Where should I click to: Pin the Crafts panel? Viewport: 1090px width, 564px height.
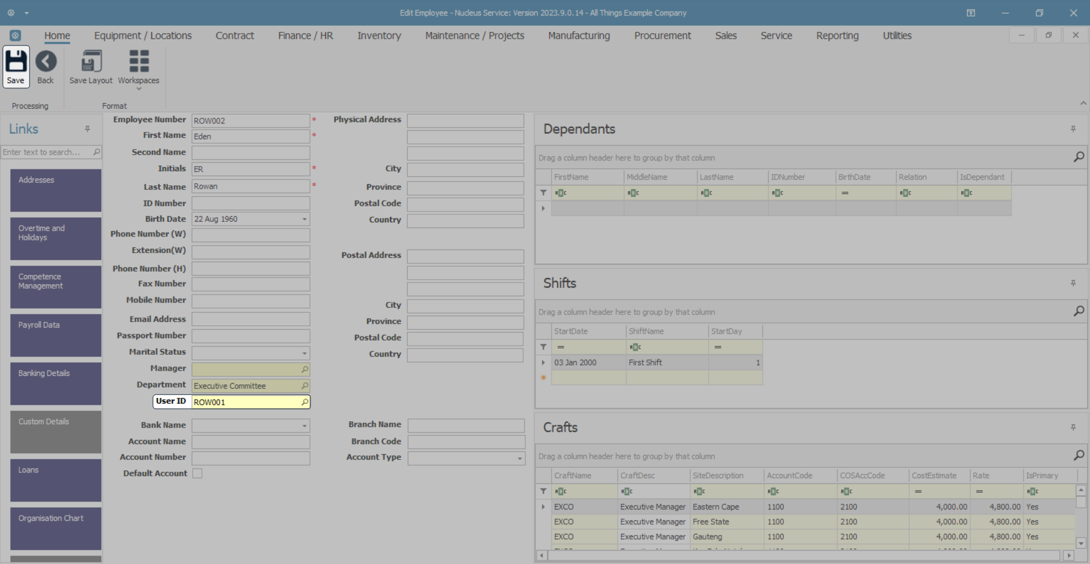1073,428
